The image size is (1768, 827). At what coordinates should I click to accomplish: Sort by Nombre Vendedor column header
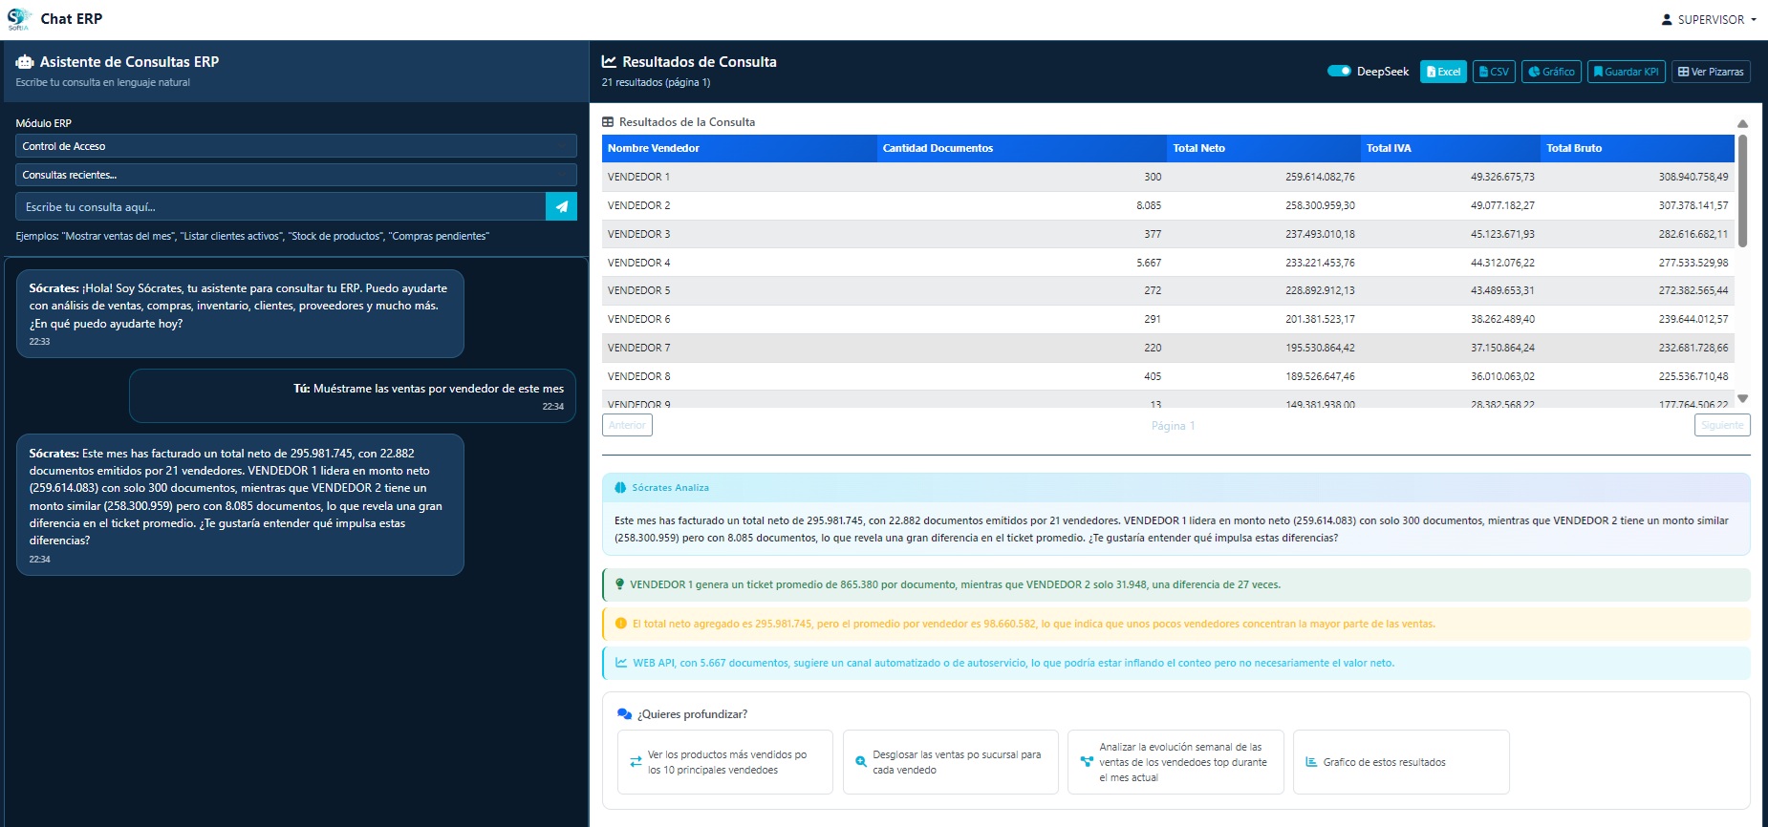coord(739,148)
